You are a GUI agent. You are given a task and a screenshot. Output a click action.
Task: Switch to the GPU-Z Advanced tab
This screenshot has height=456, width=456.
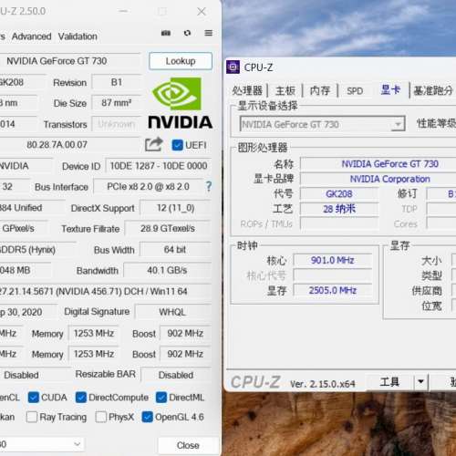pos(31,36)
